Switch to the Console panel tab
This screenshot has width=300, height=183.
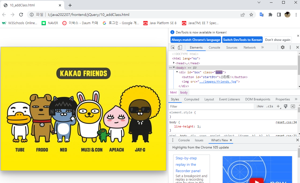pos(214,47)
